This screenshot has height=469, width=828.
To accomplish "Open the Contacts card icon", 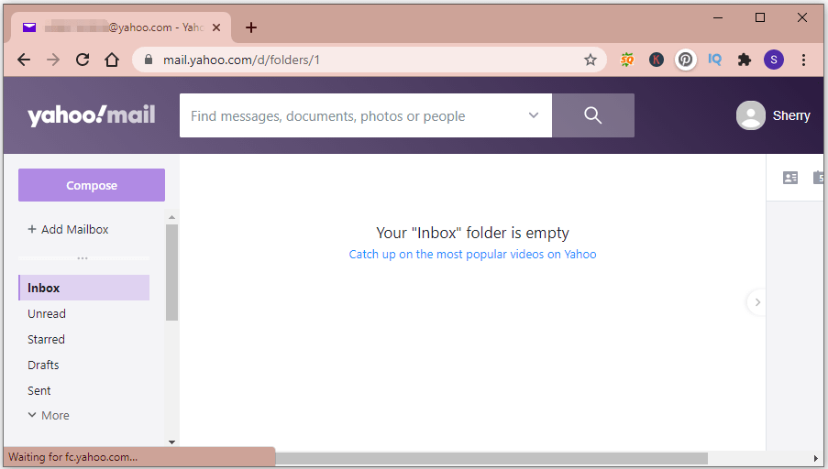I will click(790, 178).
